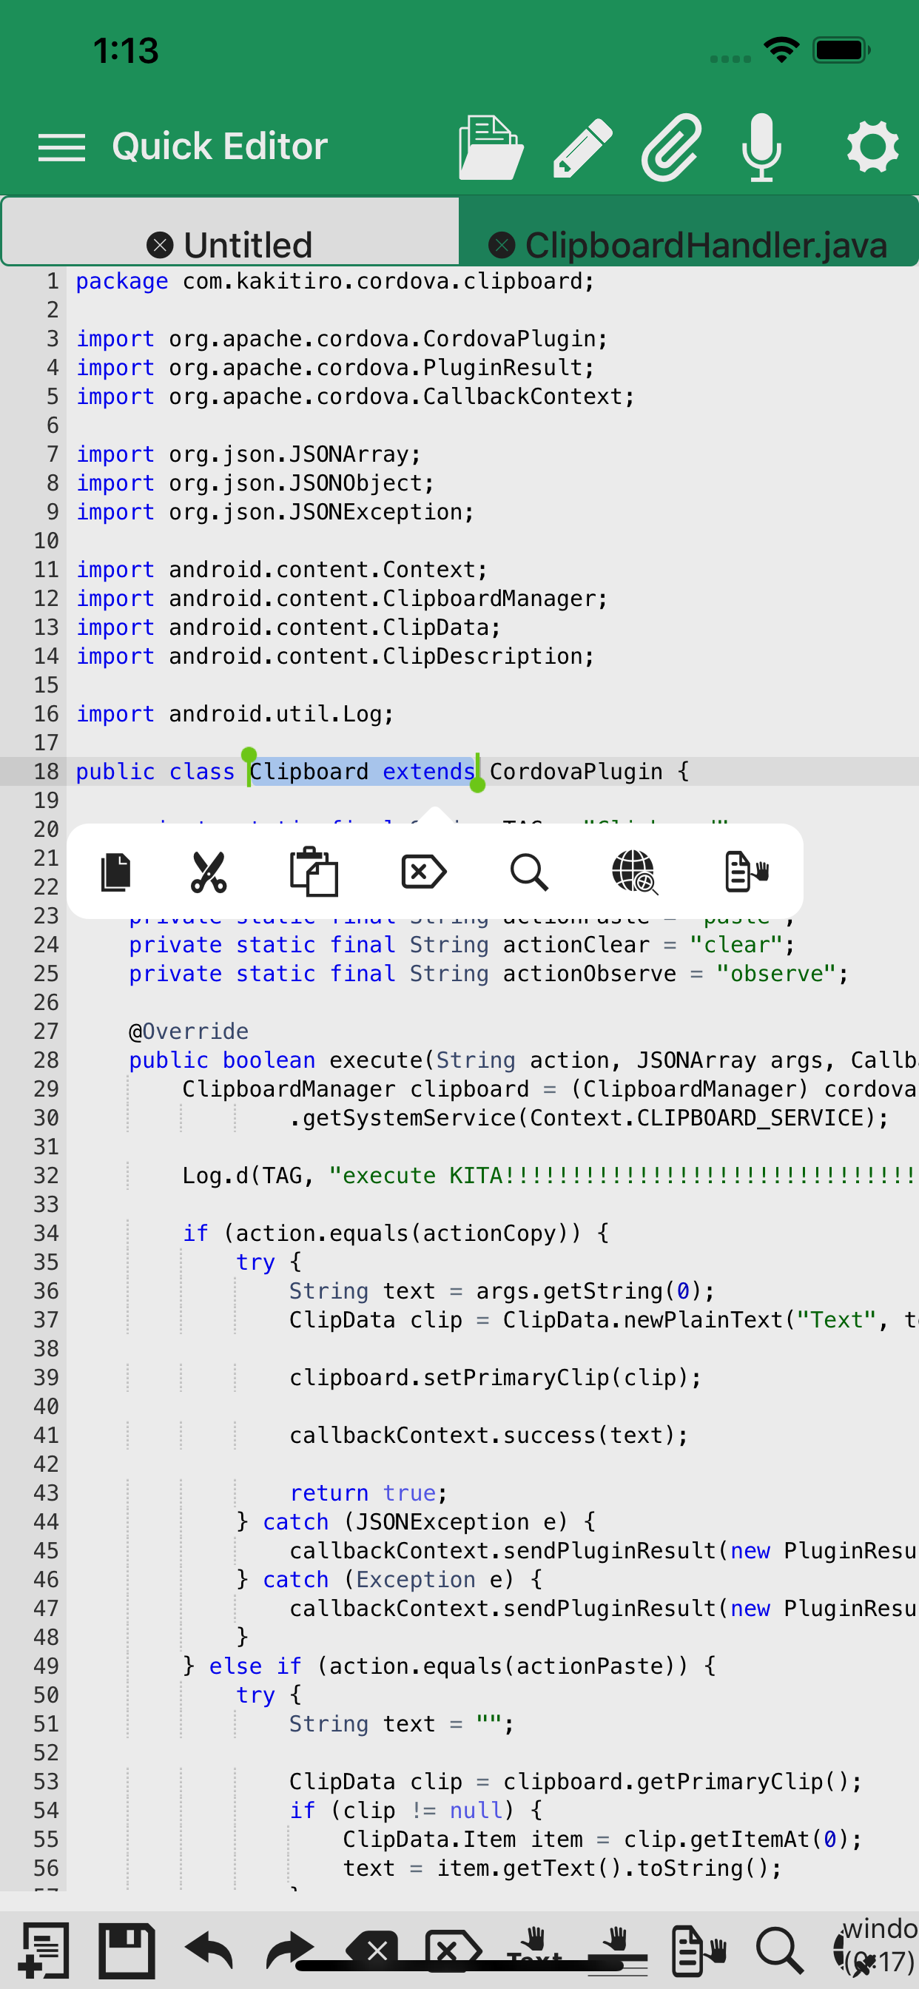This screenshot has width=919, height=1989.
Task: Undo last edit
Action: pos(209,1950)
